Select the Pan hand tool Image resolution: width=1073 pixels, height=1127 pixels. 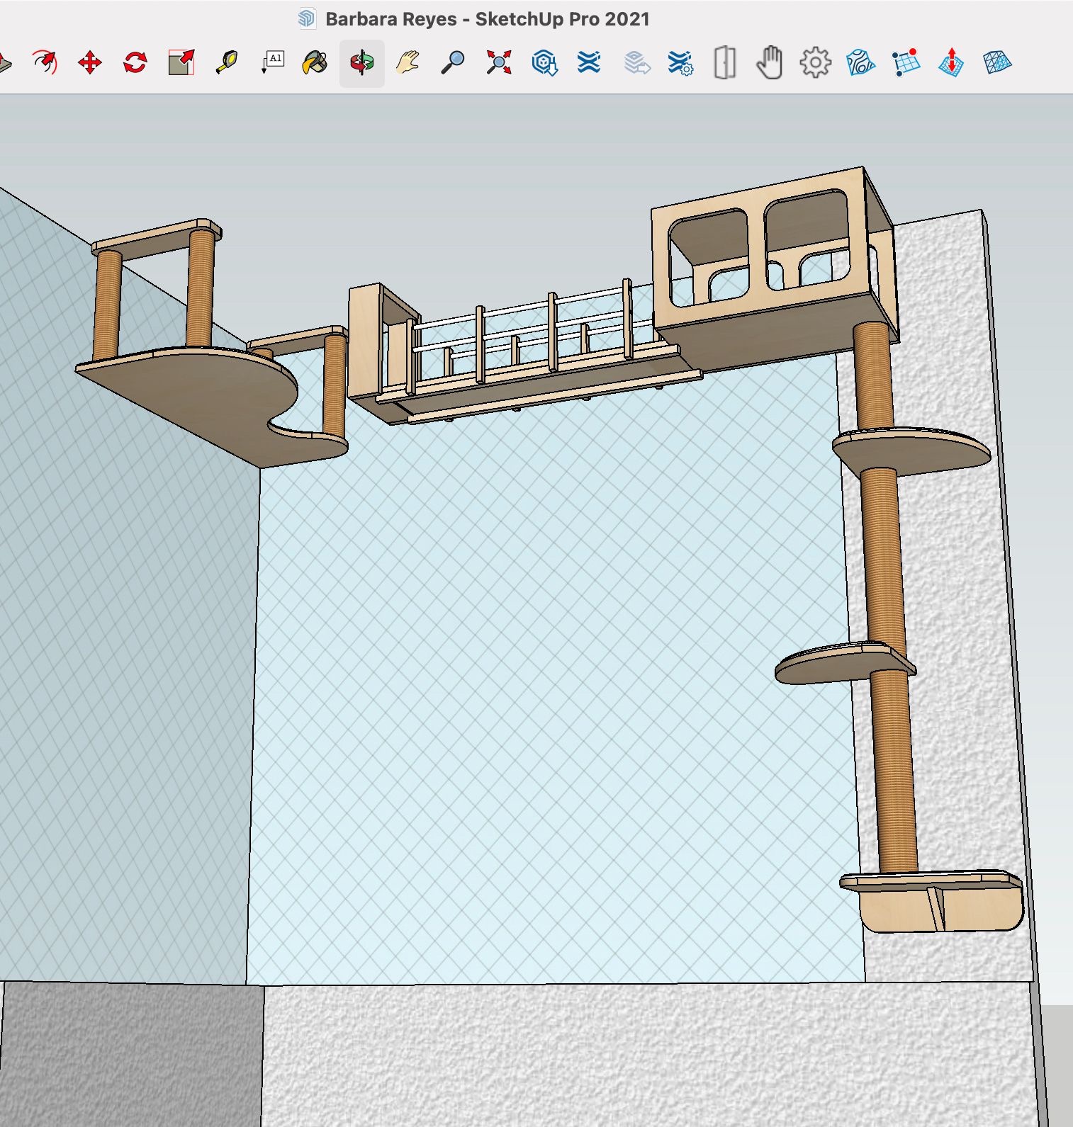coord(408,62)
